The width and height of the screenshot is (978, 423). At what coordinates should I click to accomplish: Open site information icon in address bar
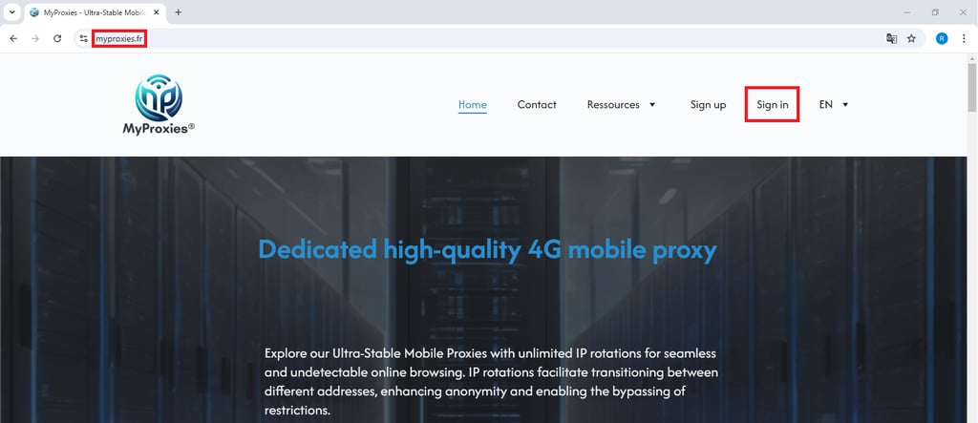(84, 39)
